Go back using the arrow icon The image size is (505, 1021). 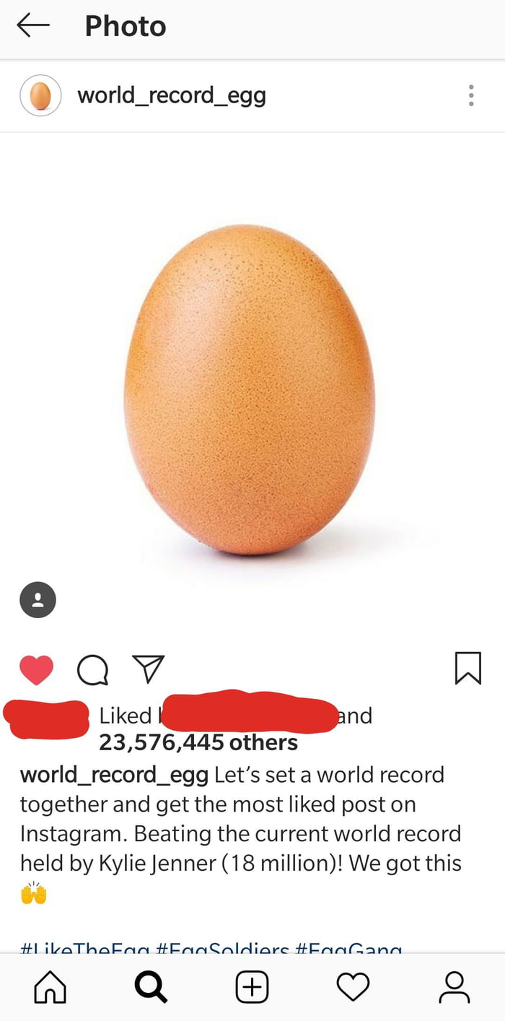33,26
